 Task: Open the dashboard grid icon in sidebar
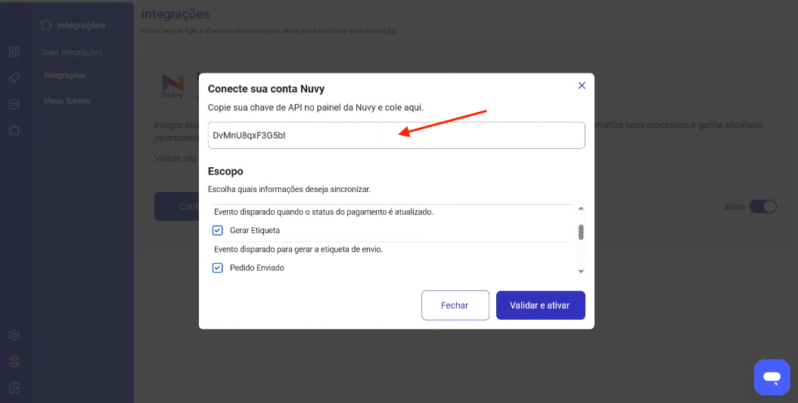point(14,51)
